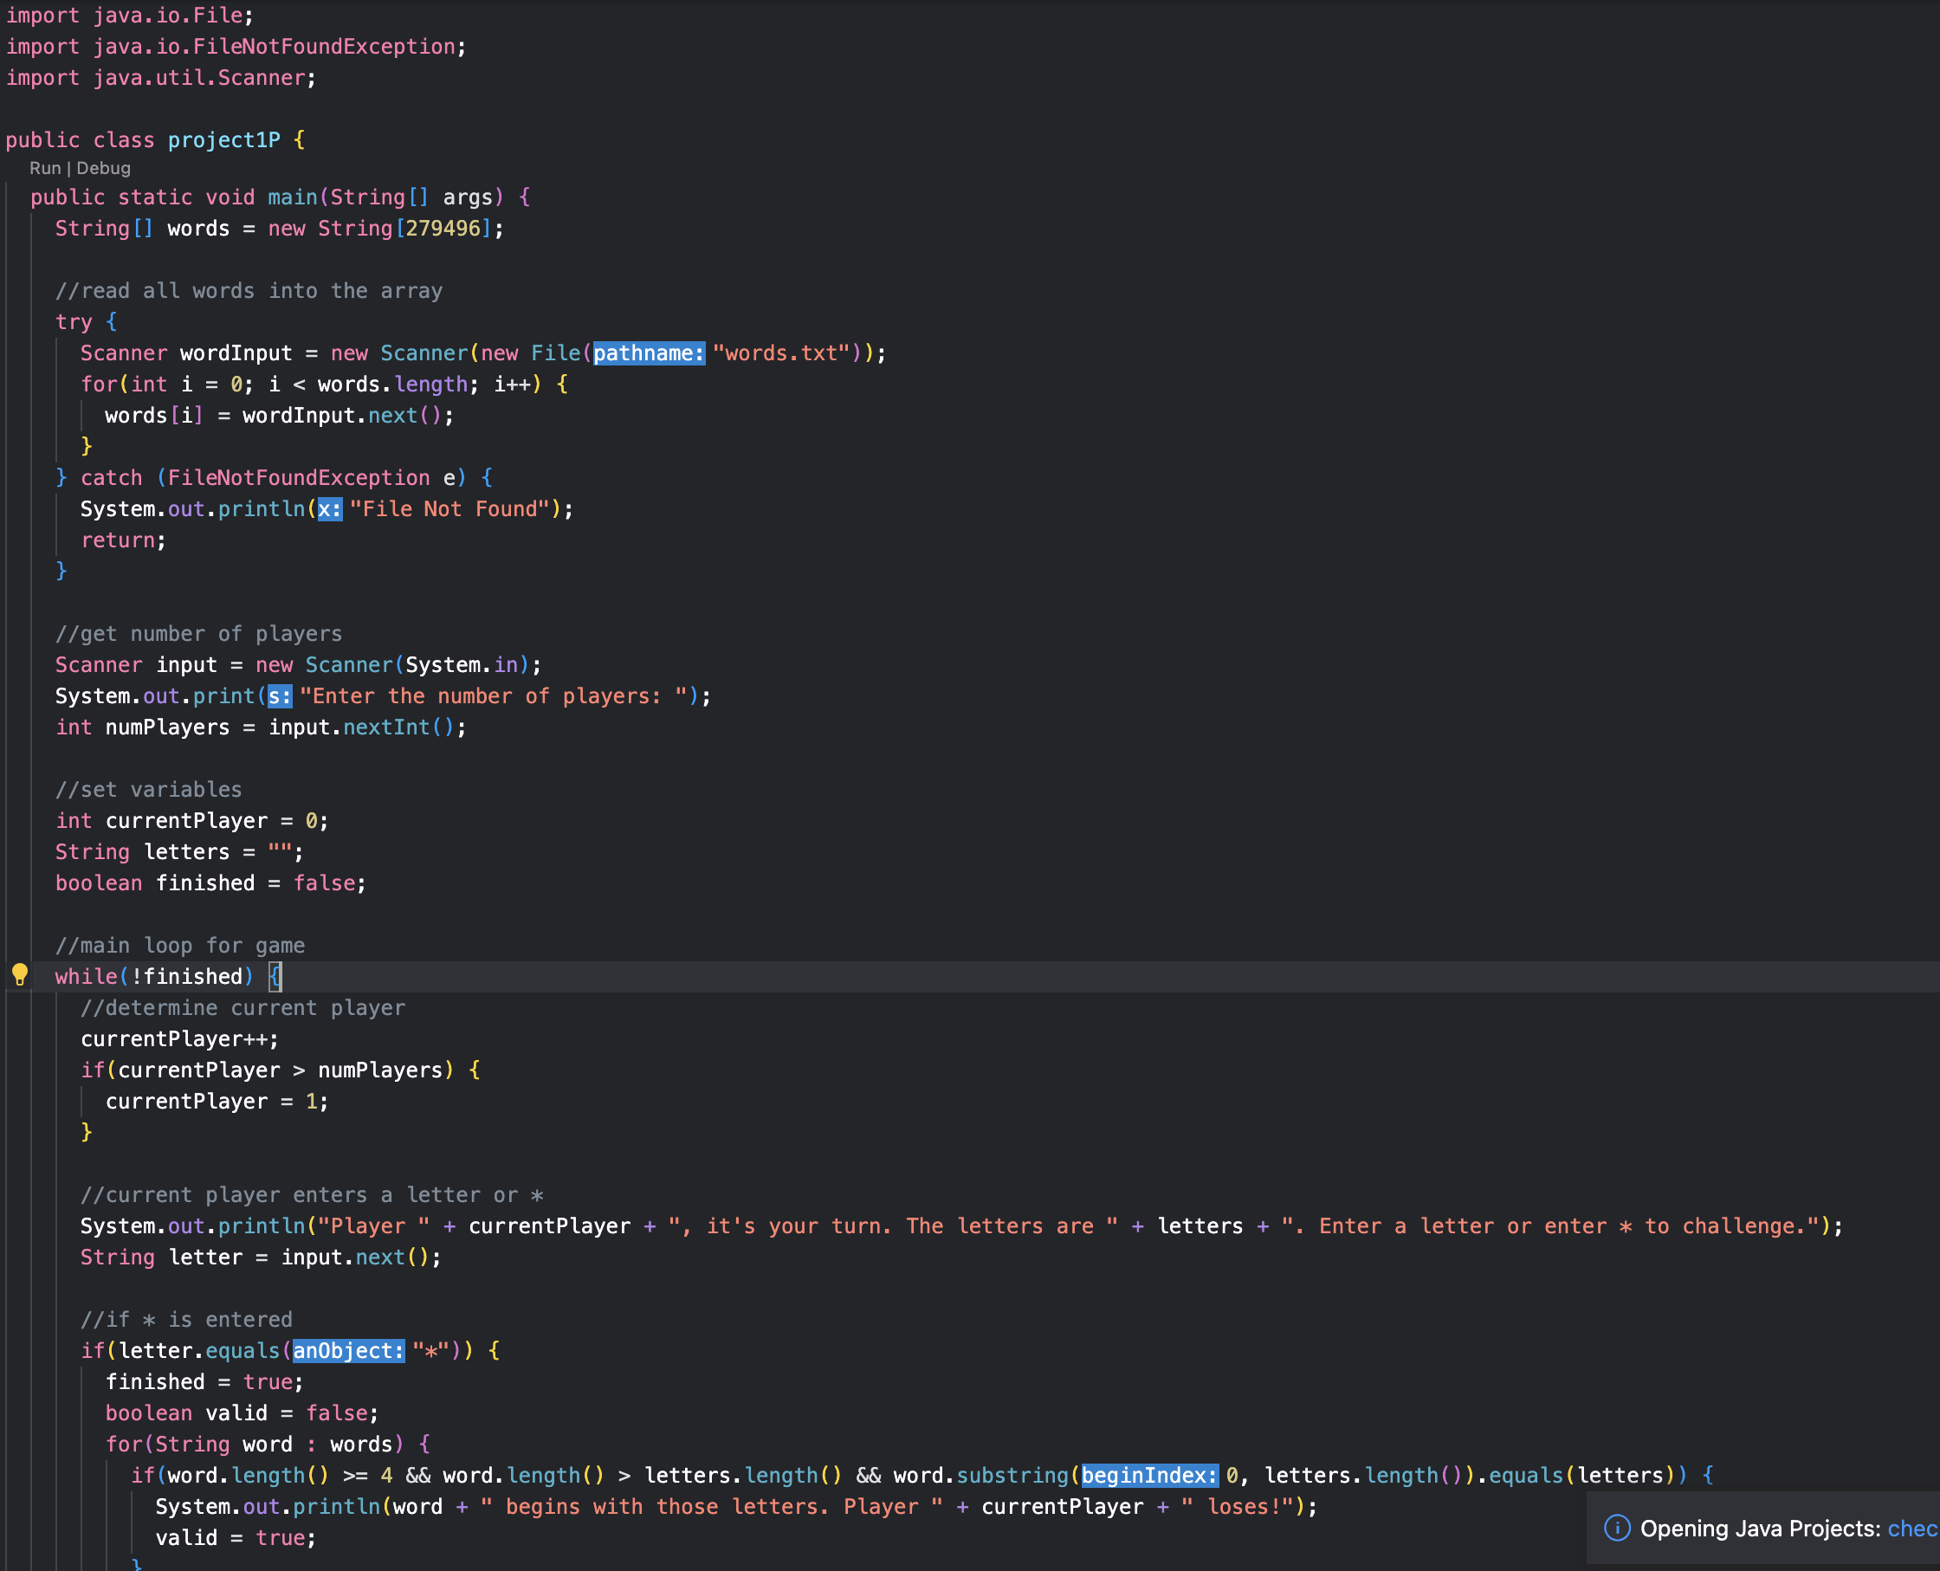The image size is (1940, 1571).
Task: Click the import java.util.Scanner line
Action: [161, 78]
